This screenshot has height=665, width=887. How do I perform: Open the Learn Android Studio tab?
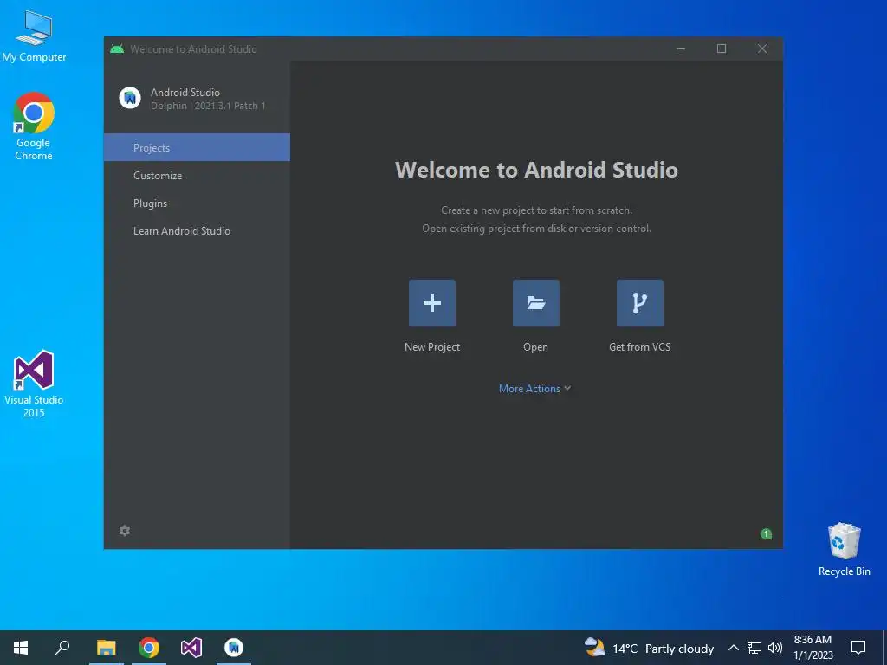[x=197, y=230]
